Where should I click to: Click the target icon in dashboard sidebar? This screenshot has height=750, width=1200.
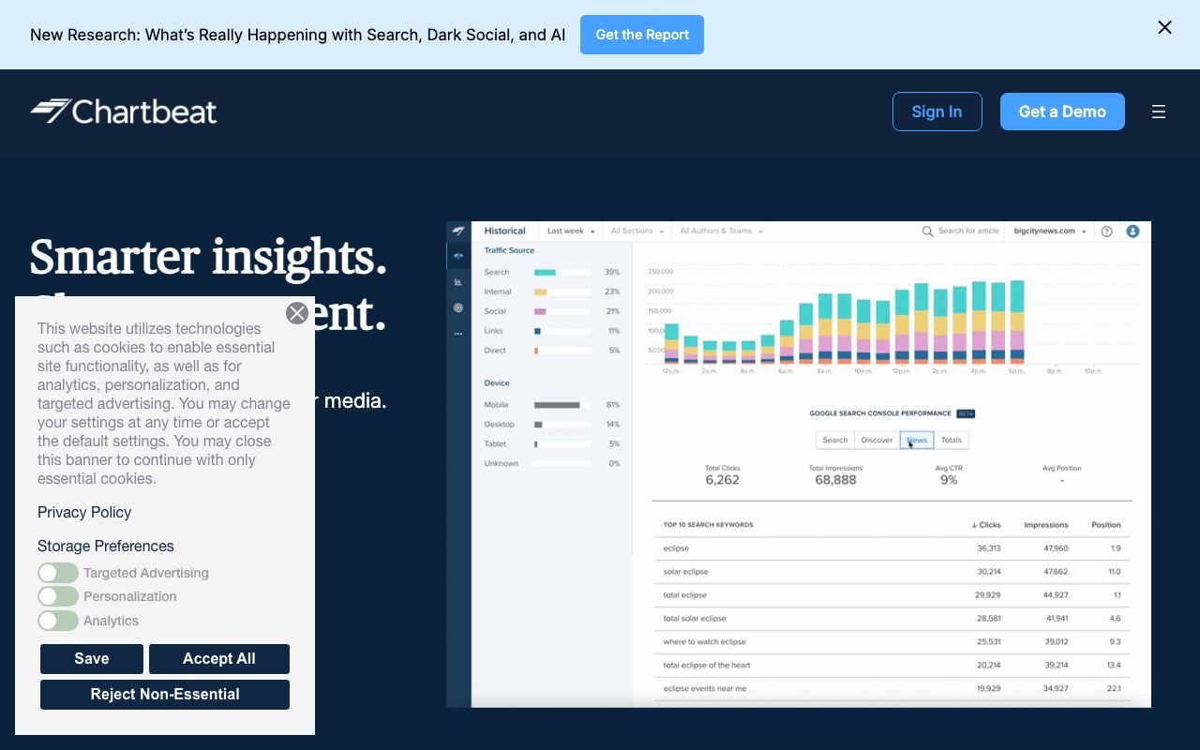tap(458, 307)
